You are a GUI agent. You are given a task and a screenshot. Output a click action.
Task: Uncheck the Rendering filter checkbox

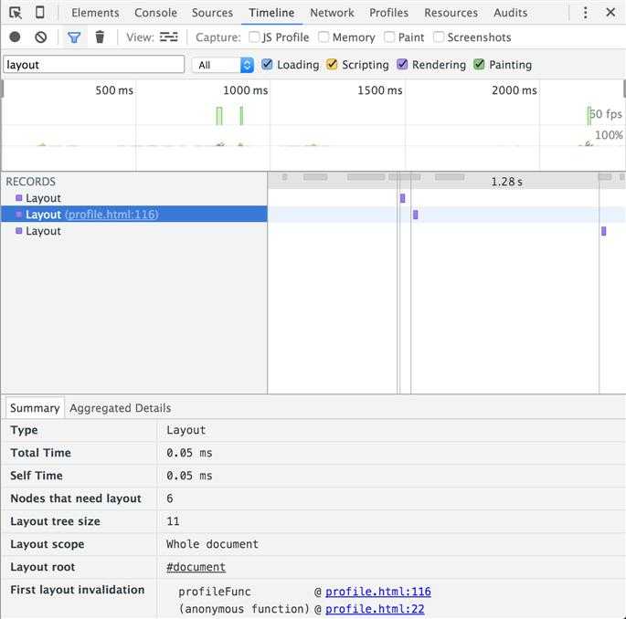tap(402, 64)
